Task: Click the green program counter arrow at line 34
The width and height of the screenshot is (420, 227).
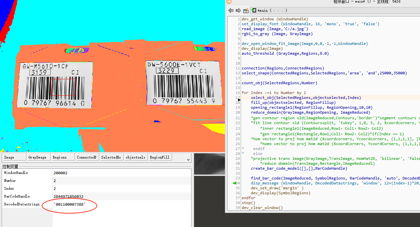Action: 235,183
